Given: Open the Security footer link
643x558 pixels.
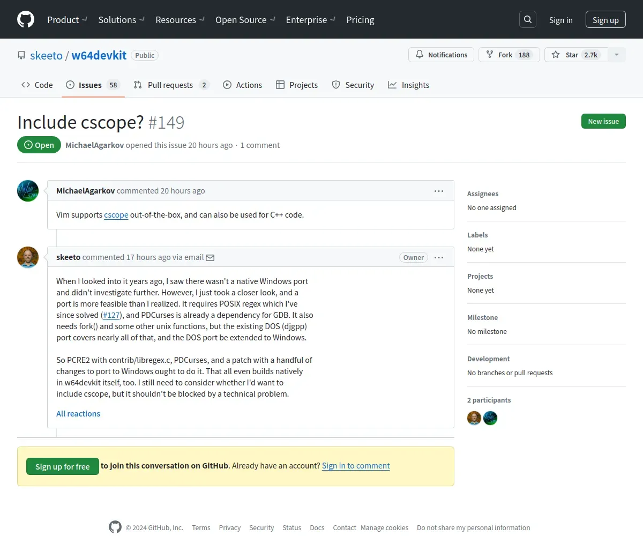Looking at the screenshot, I should (261, 527).
